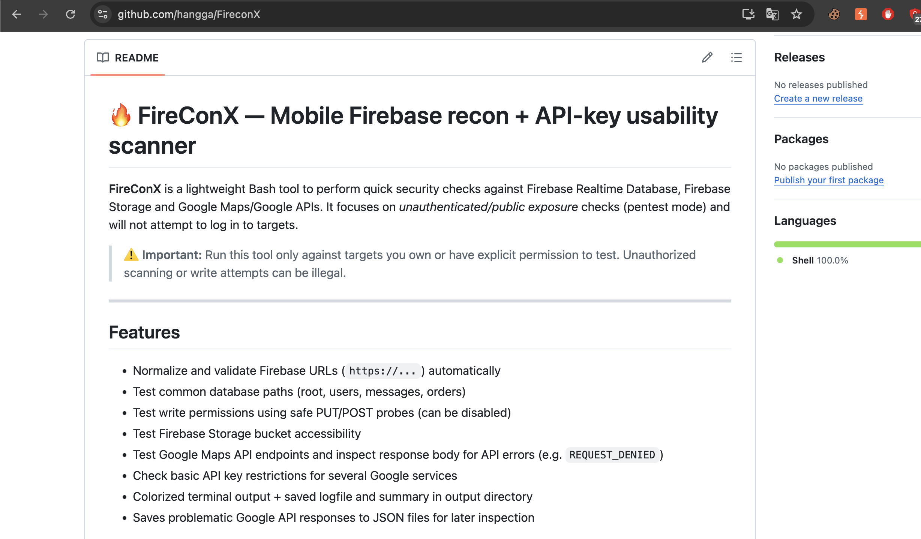Open the Packages heading link
Image resolution: width=921 pixels, height=539 pixels.
[x=801, y=139]
